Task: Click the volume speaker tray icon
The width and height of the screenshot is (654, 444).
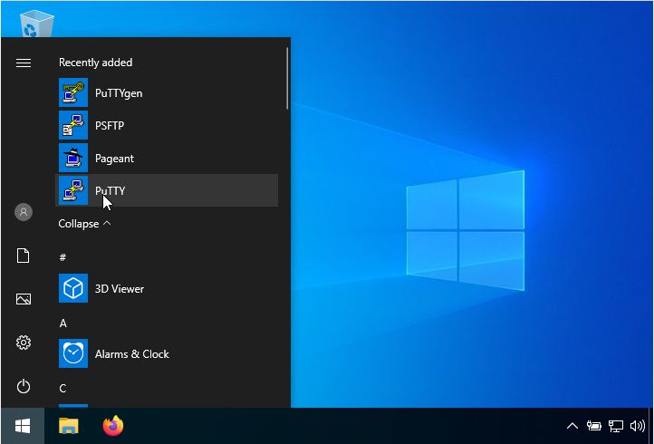Action: (x=638, y=426)
